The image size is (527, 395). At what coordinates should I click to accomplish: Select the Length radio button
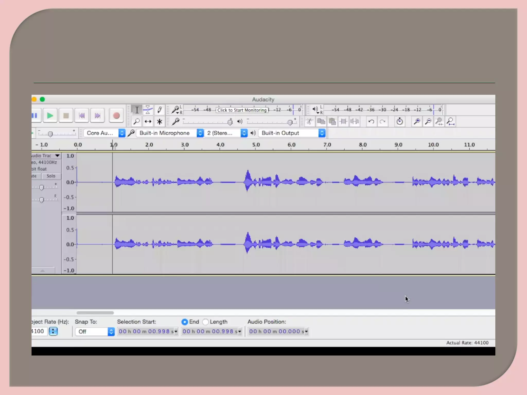(205, 322)
